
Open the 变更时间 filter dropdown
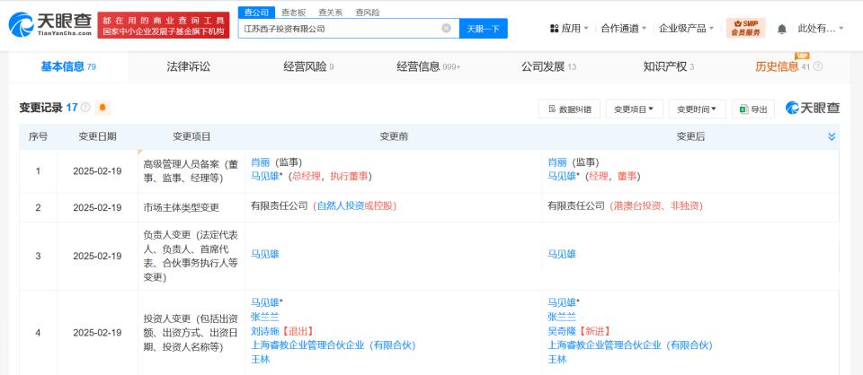(697, 109)
